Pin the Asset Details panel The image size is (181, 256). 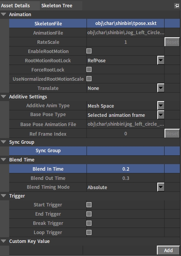pyautogui.click(x=177, y=6)
